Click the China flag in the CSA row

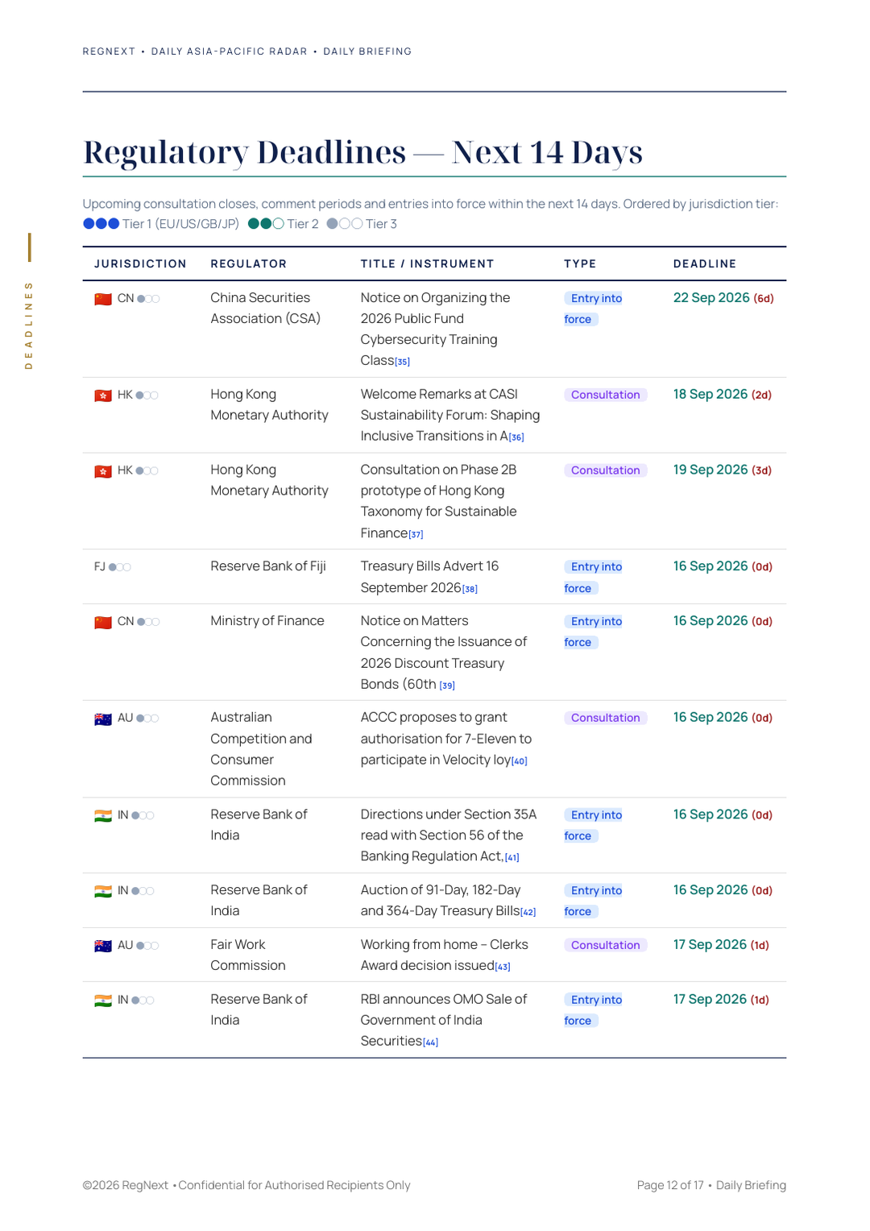tap(103, 299)
